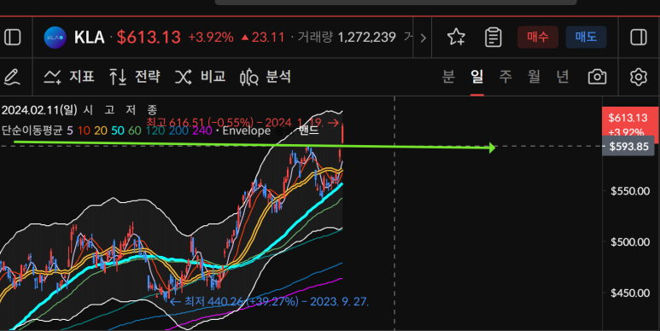This screenshot has height=331, width=660.
Task: Add KLA to favorites via star icon
Action: pos(456,38)
